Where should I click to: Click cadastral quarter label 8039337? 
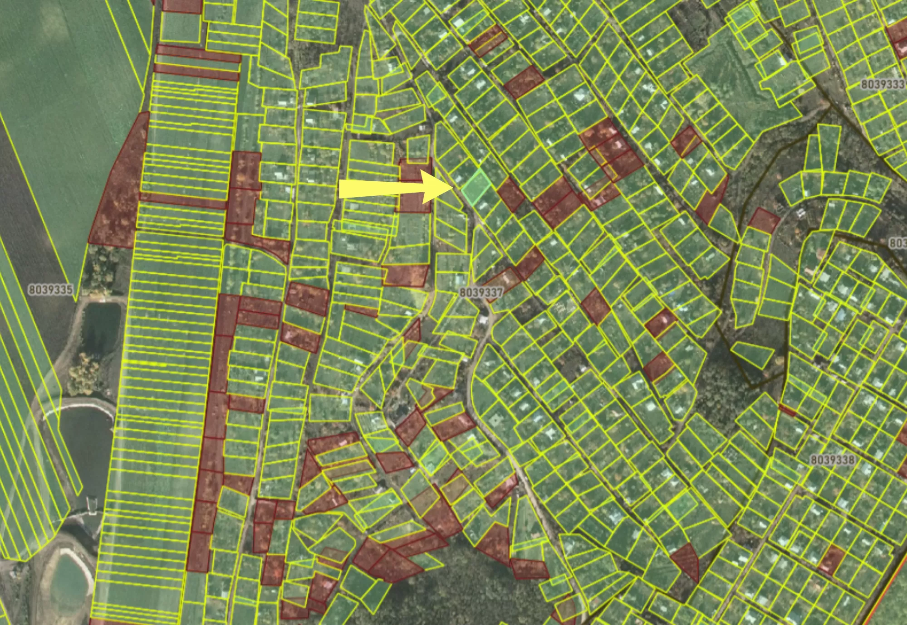pyautogui.click(x=481, y=292)
